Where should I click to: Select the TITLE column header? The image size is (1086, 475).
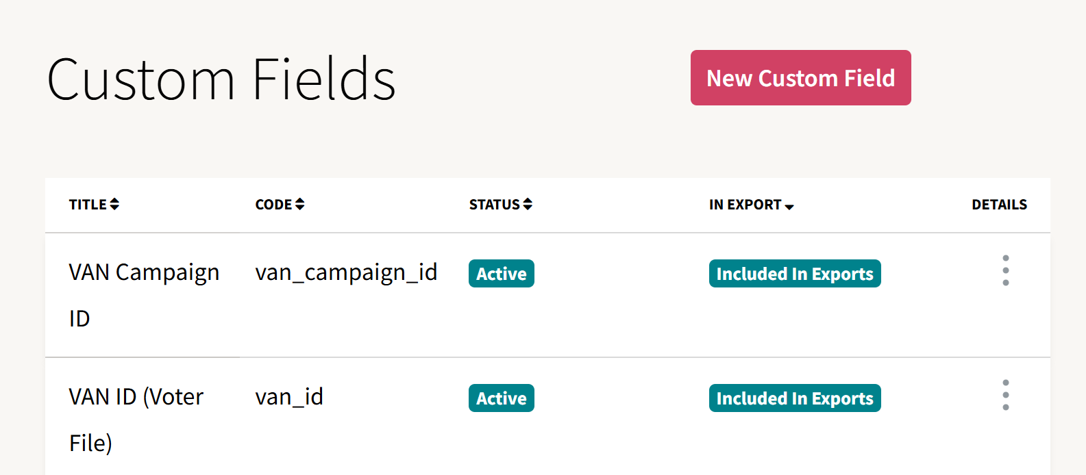(x=88, y=204)
